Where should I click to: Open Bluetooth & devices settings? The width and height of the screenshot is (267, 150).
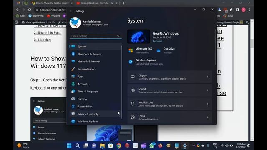(x=96, y=54)
